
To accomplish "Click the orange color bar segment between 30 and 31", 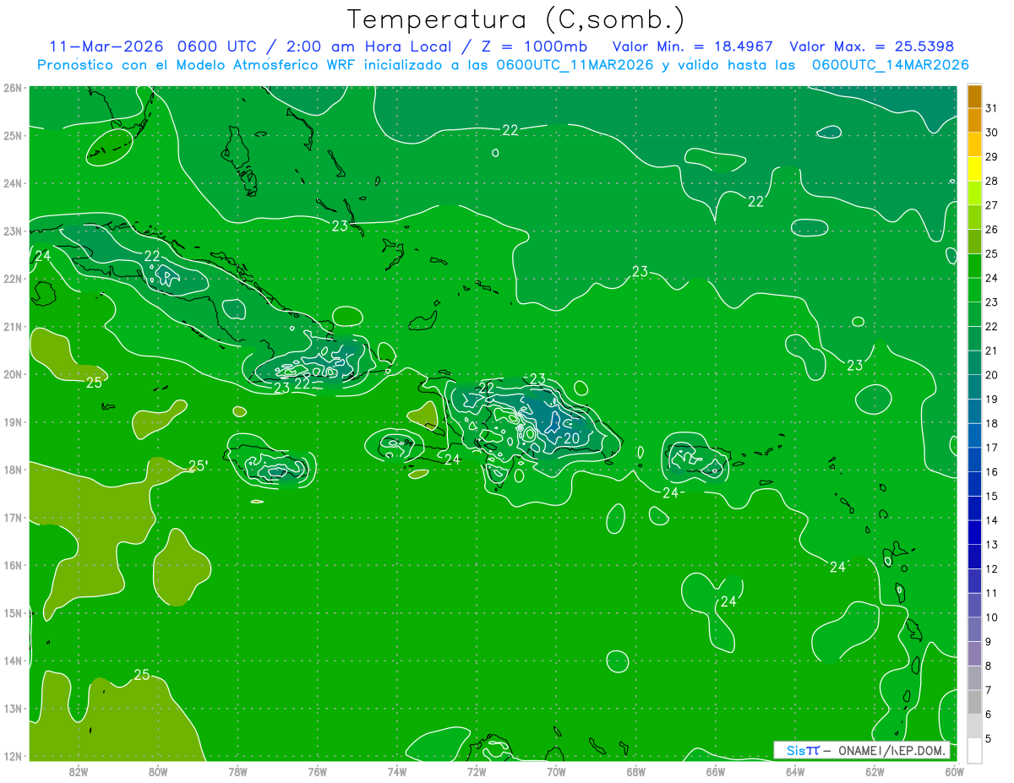I will tap(974, 121).
